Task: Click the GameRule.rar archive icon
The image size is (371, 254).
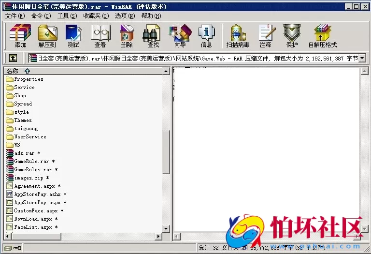Action: pos(10,162)
